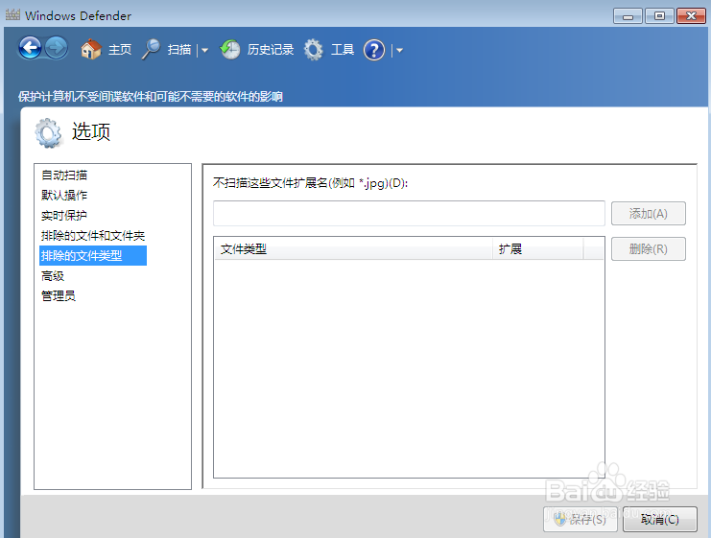Sort by the 文件类型 column header

(x=353, y=248)
